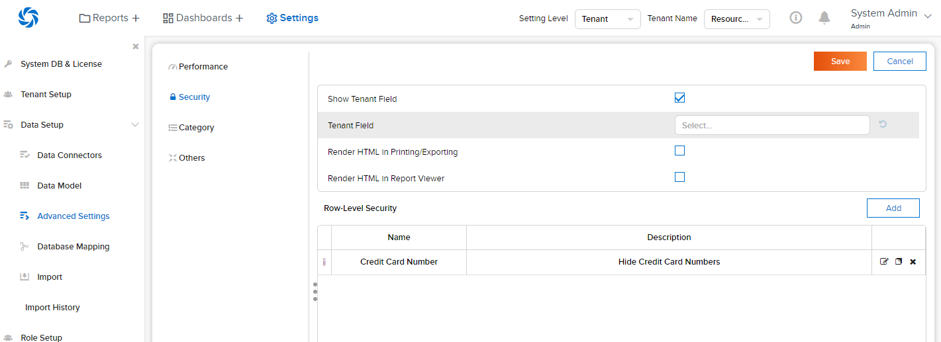Close the left sidebar panel
This screenshot has height=342, width=941.
(x=136, y=46)
